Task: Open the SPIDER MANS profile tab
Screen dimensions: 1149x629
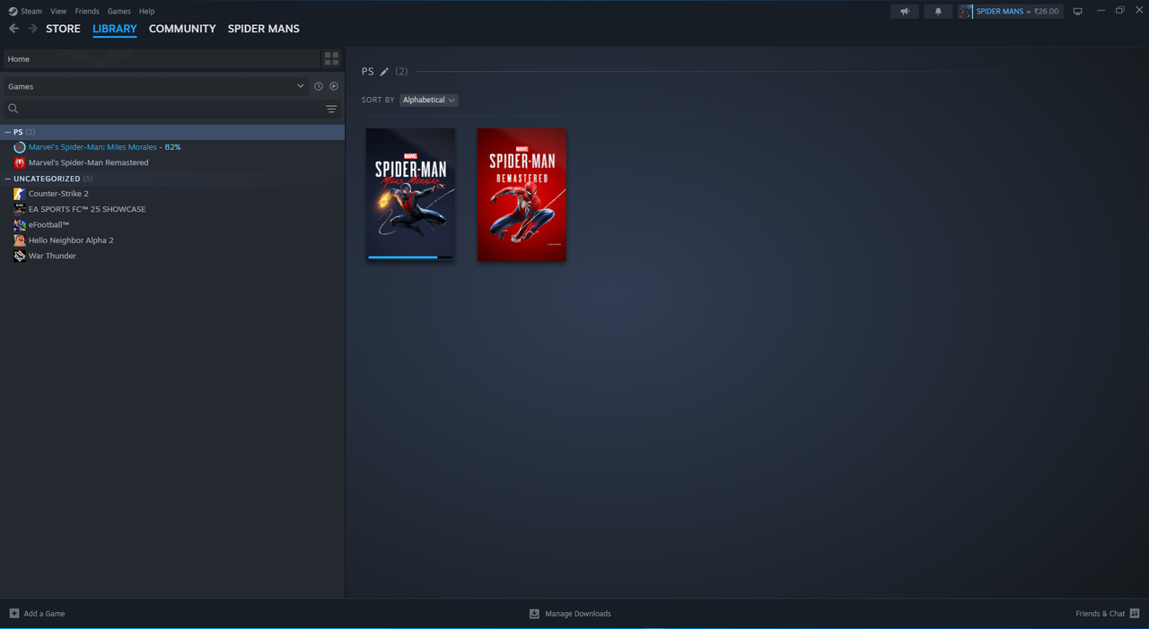Action: [x=264, y=29]
